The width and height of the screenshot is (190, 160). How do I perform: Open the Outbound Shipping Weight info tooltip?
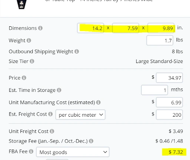pyautogui.click(x=77, y=51)
